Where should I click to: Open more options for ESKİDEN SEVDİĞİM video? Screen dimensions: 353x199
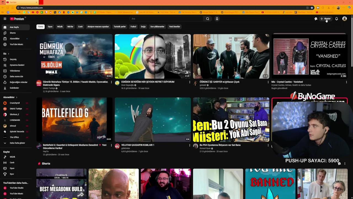pos(190,82)
